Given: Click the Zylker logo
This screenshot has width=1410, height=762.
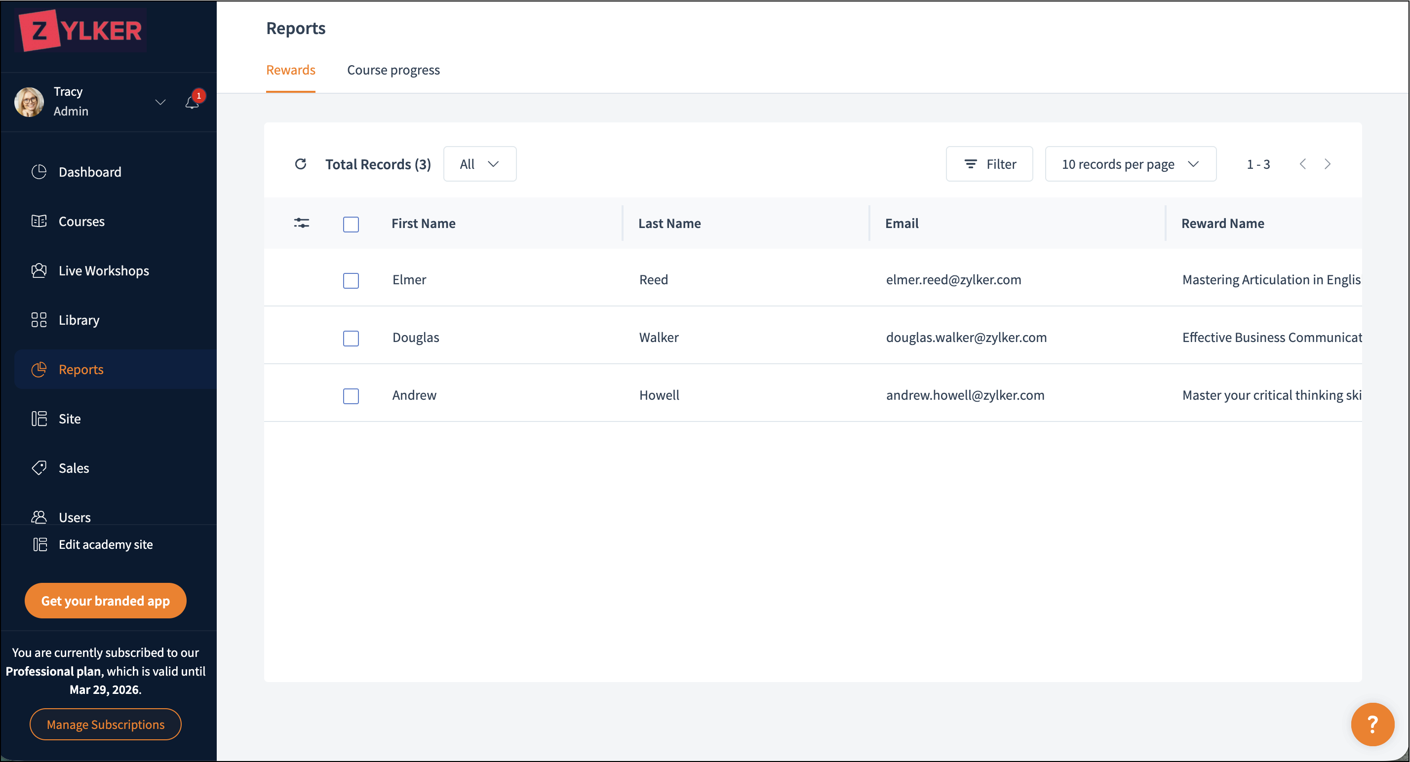Looking at the screenshot, I should click(x=81, y=31).
